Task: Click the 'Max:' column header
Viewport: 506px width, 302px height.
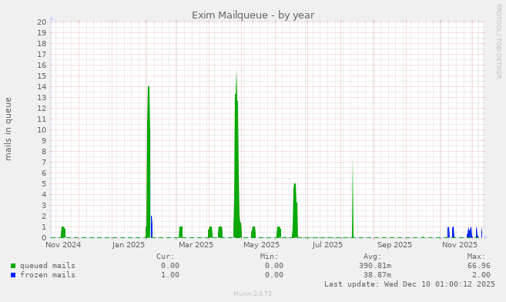Action: click(x=476, y=257)
